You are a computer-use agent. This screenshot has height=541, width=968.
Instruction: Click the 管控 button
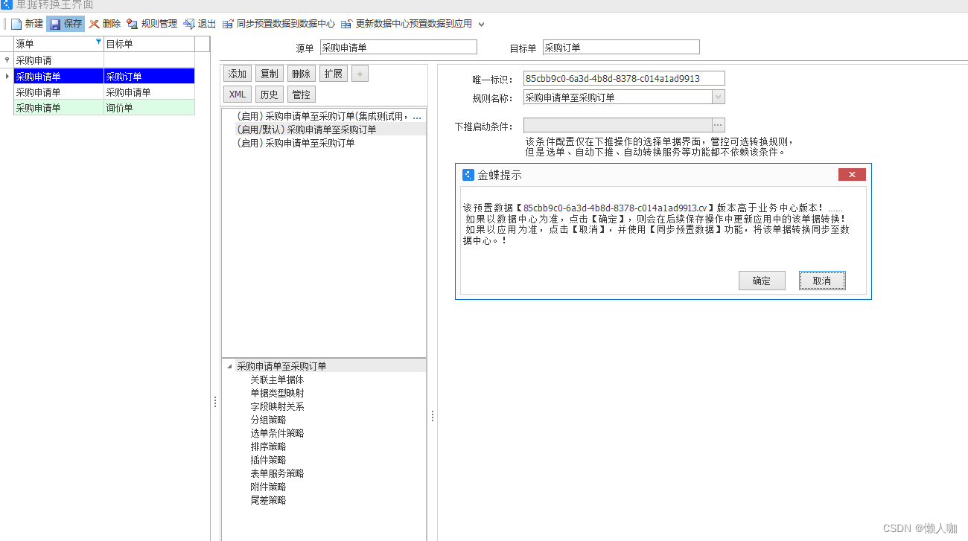click(301, 95)
